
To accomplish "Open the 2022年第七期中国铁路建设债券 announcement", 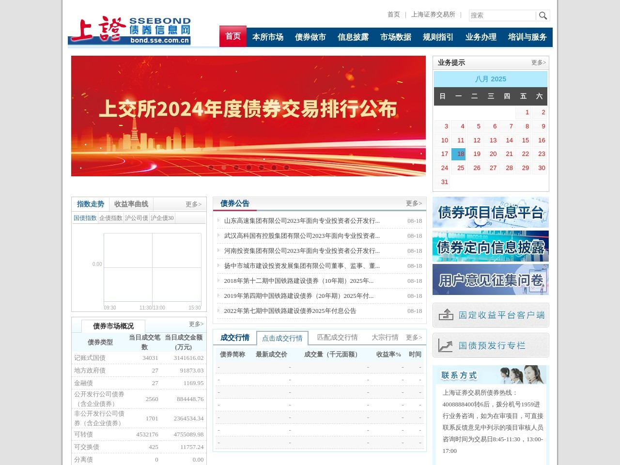I will 290,311.
